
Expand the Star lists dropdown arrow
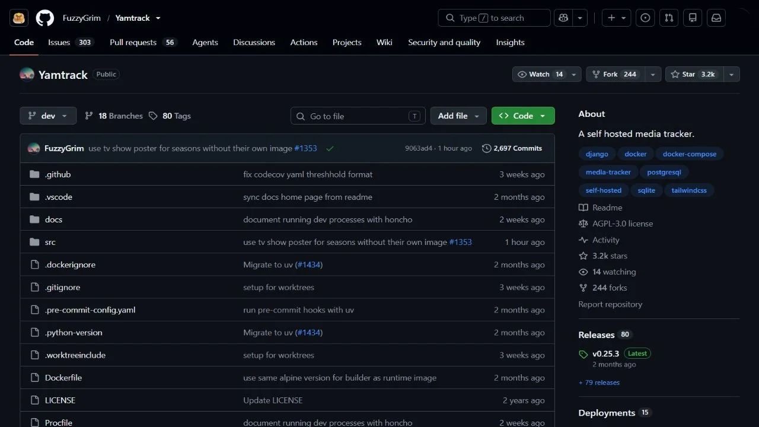(732, 74)
